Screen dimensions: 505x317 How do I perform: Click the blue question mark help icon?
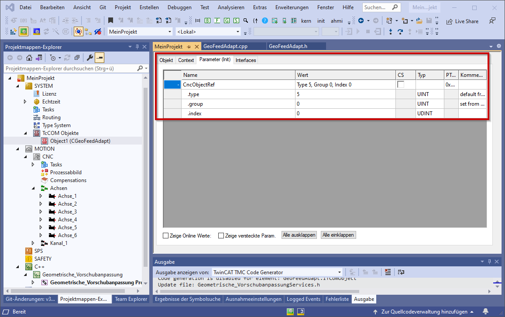pyautogui.click(x=265, y=21)
